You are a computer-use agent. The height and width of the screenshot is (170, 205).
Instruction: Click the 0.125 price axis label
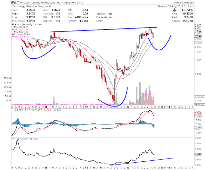(198, 101)
